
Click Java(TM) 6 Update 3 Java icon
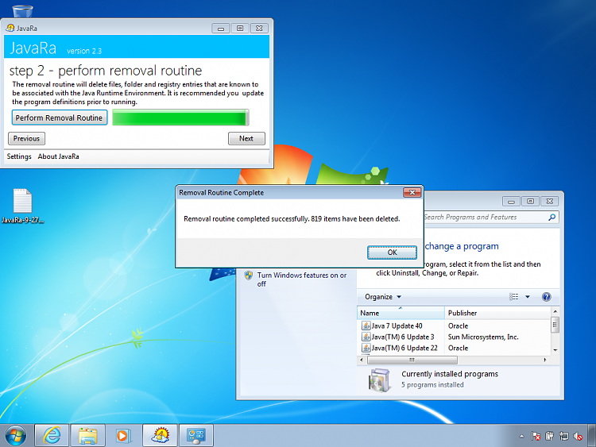(x=366, y=337)
